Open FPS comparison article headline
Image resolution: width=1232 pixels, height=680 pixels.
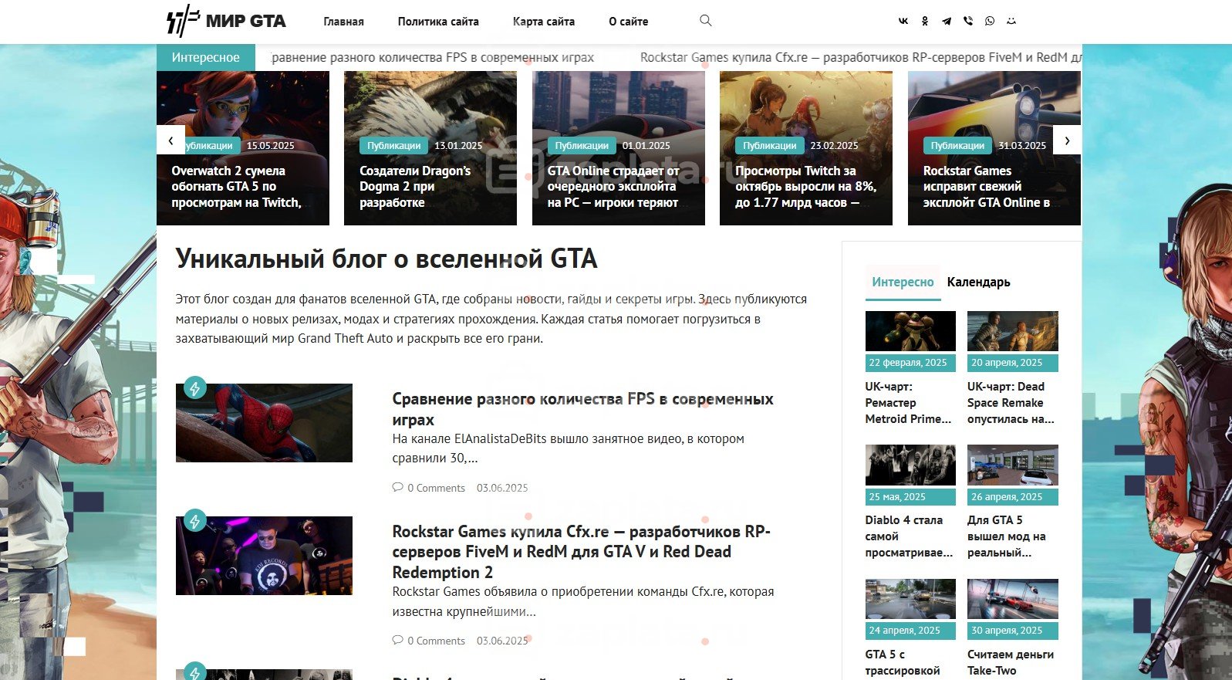(x=582, y=409)
